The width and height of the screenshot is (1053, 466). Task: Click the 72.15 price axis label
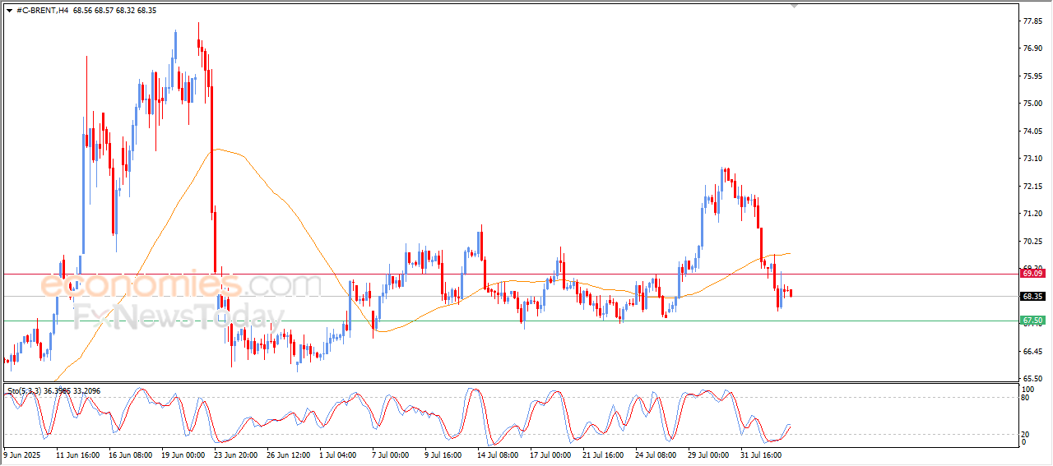(1032, 187)
